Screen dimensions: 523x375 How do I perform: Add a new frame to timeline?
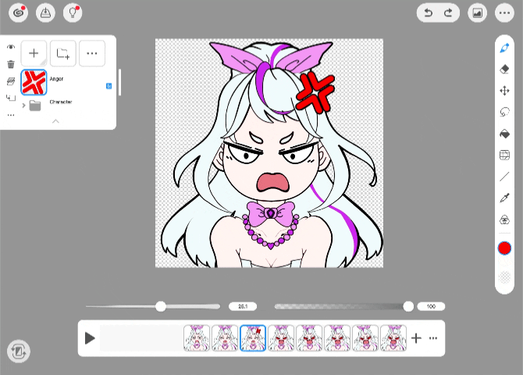[x=416, y=338]
